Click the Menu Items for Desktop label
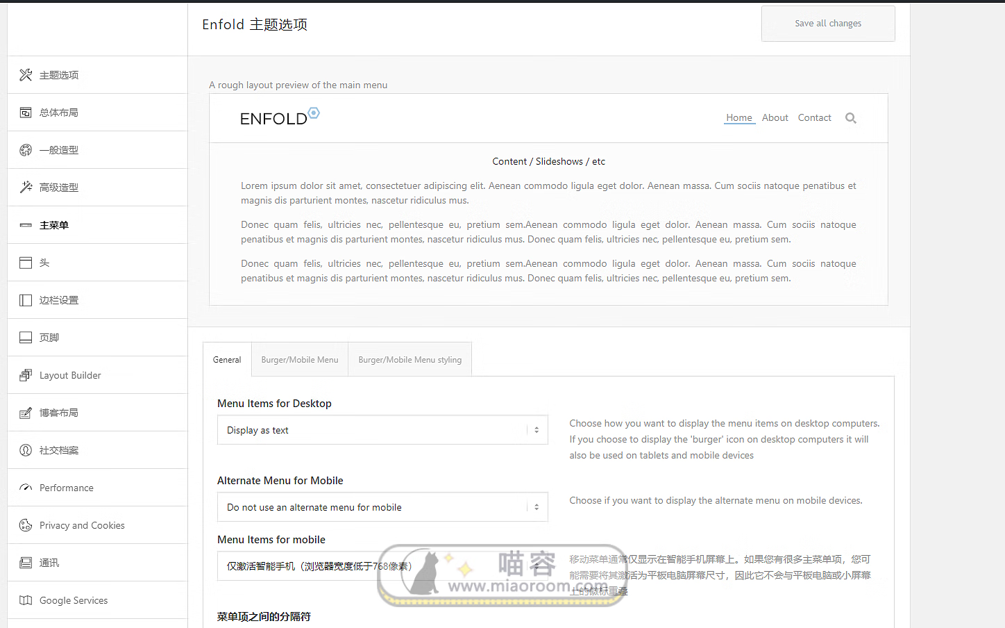This screenshot has height=628, width=1005. click(x=274, y=404)
